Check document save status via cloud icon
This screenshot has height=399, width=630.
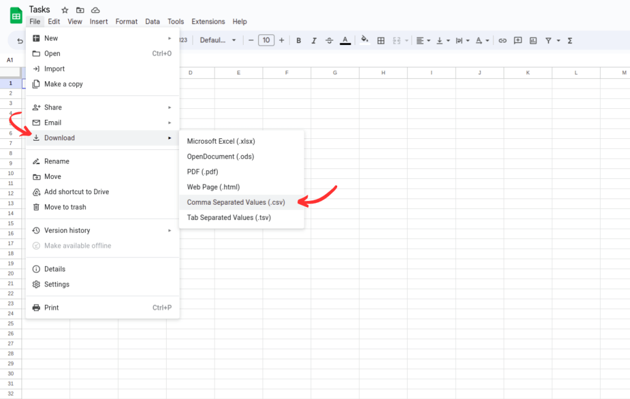tap(95, 10)
